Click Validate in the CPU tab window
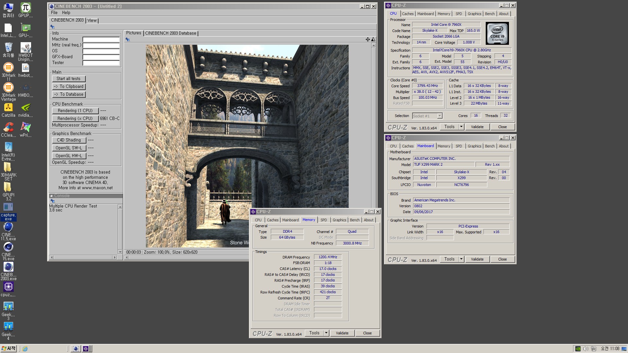 coord(477,127)
